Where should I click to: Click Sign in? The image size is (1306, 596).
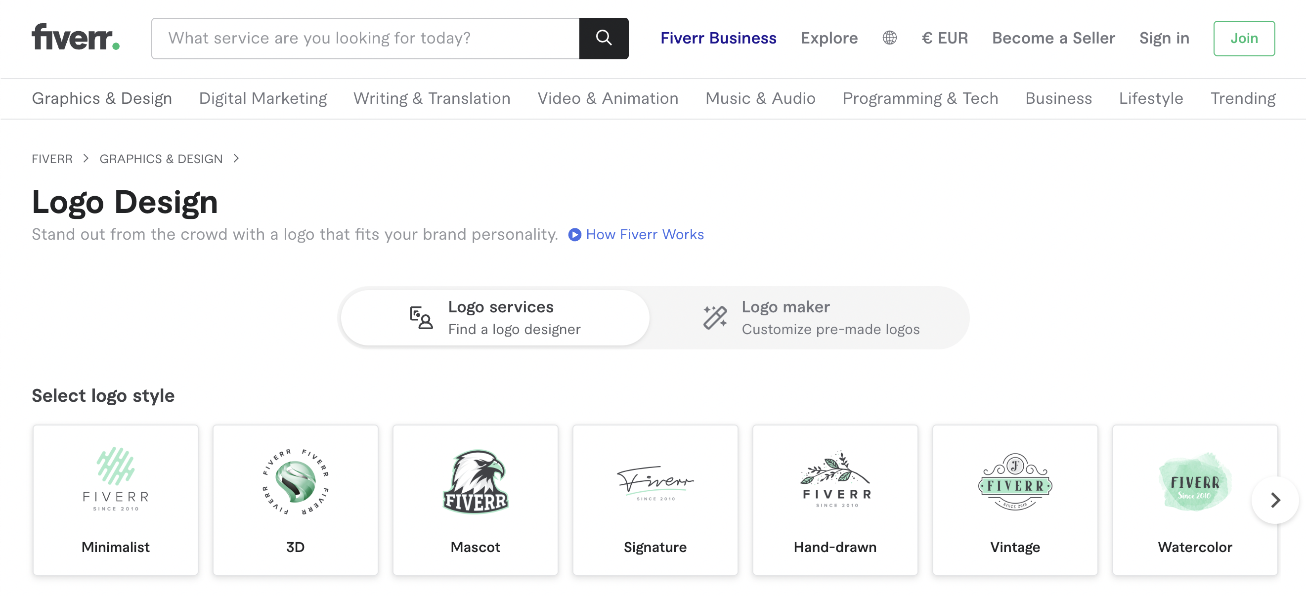[1164, 38]
